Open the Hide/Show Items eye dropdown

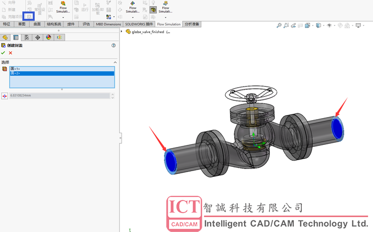coord(330,25)
